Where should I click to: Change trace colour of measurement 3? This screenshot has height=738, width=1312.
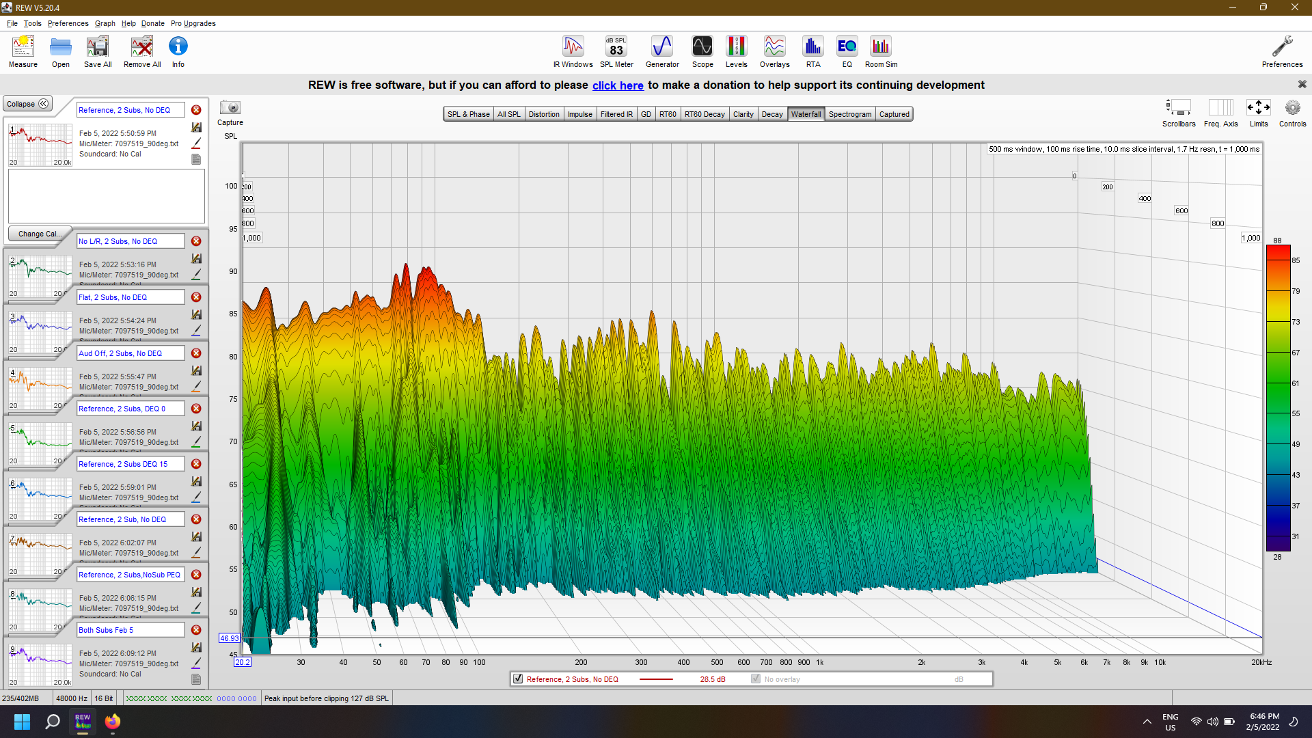click(x=196, y=330)
